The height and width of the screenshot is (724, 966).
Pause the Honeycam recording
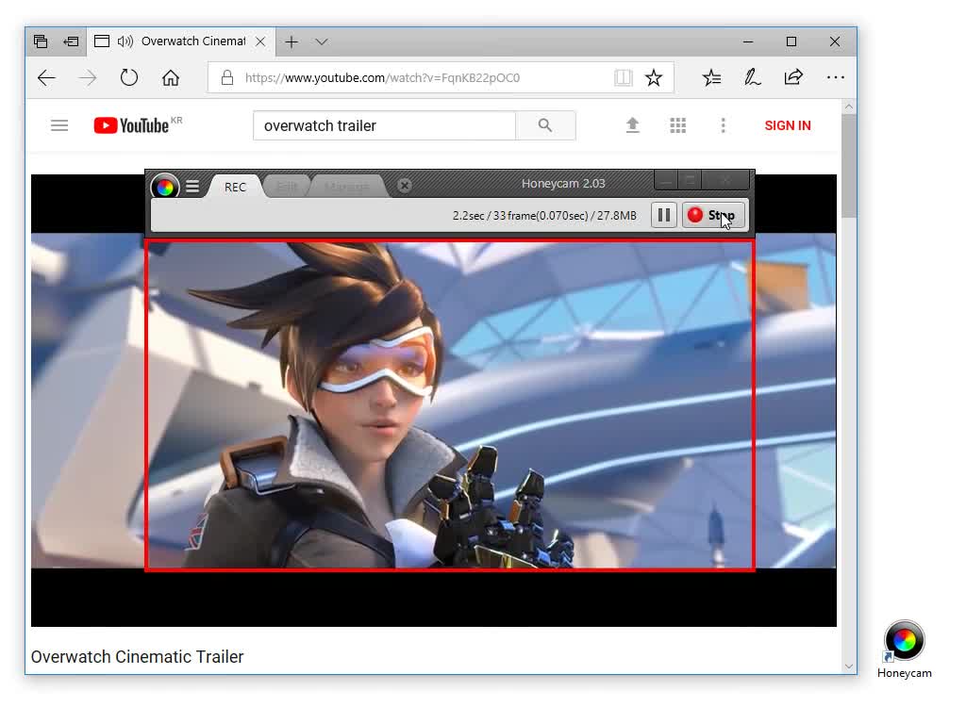pyautogui.click(x=663, y=215)
